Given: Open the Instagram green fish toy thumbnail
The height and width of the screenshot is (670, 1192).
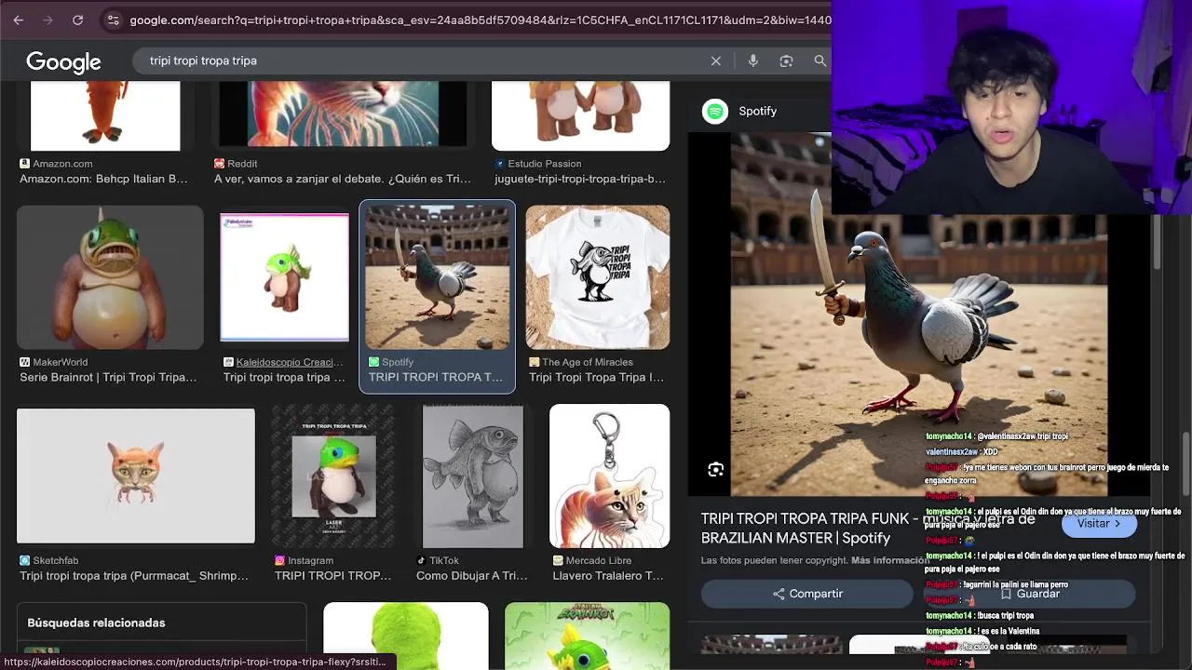Looking at the screenshot, I should click(x=333, y=476).
